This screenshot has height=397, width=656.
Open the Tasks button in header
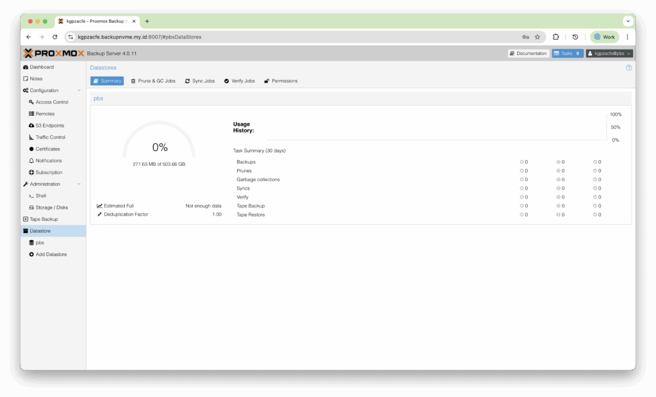pyautogui.click(x=567, y=54)
